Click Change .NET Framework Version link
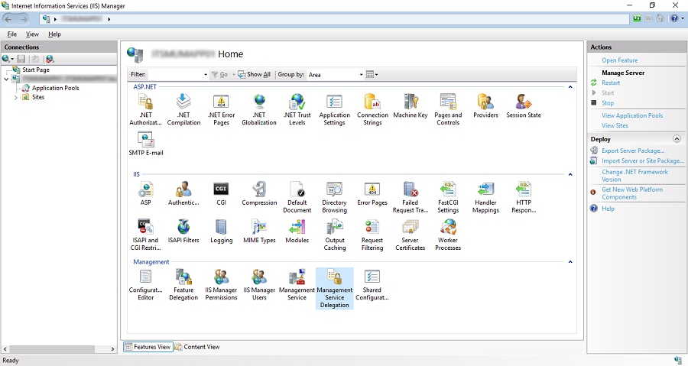 click(634, 176)
